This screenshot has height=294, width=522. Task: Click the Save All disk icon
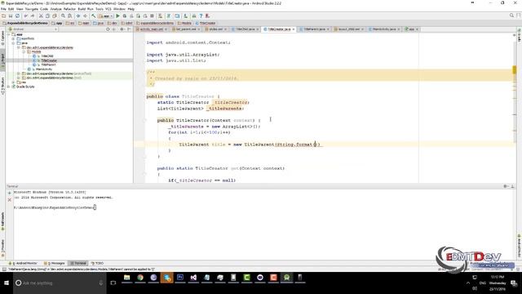point(11,16)
